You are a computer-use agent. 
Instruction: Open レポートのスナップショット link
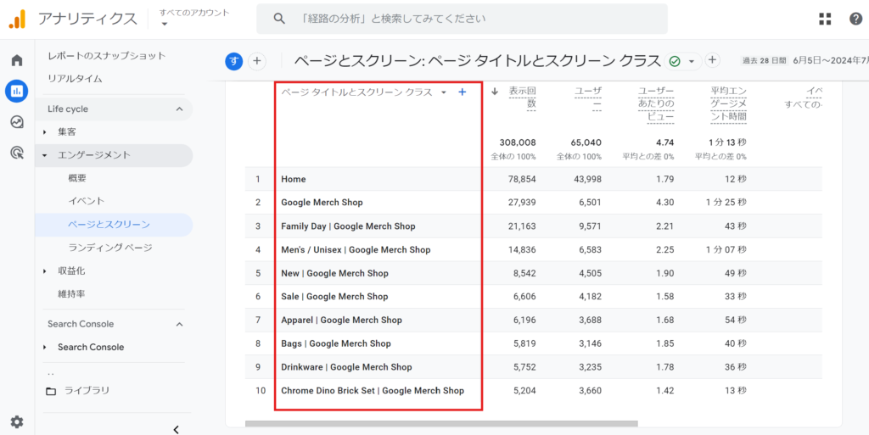point(106,56)
